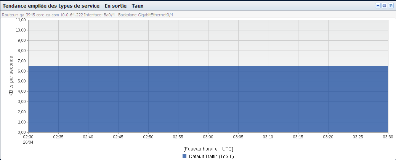Click the empty gray area above the blue band
The height and width of the screenshot is (160, 396).
click(208, 43)
